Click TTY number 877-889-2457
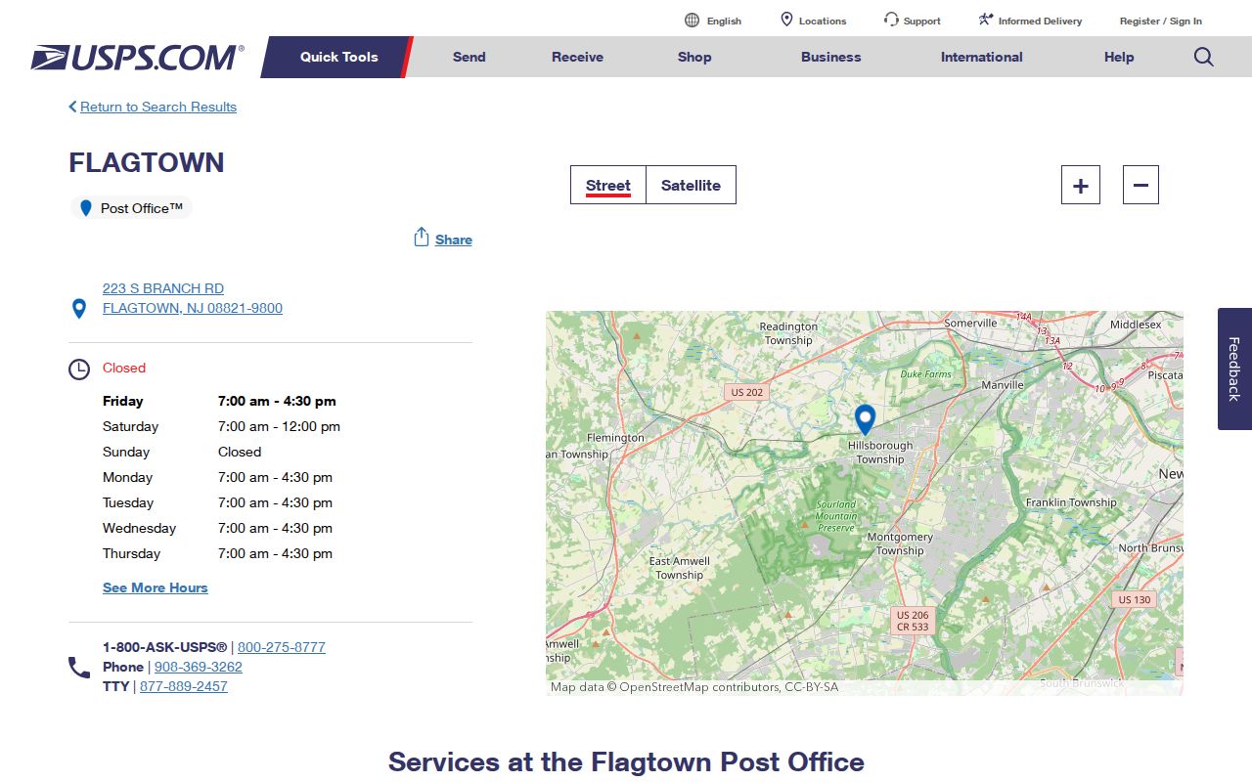This screenshot has height=782, width=1252. click(184, 686)
